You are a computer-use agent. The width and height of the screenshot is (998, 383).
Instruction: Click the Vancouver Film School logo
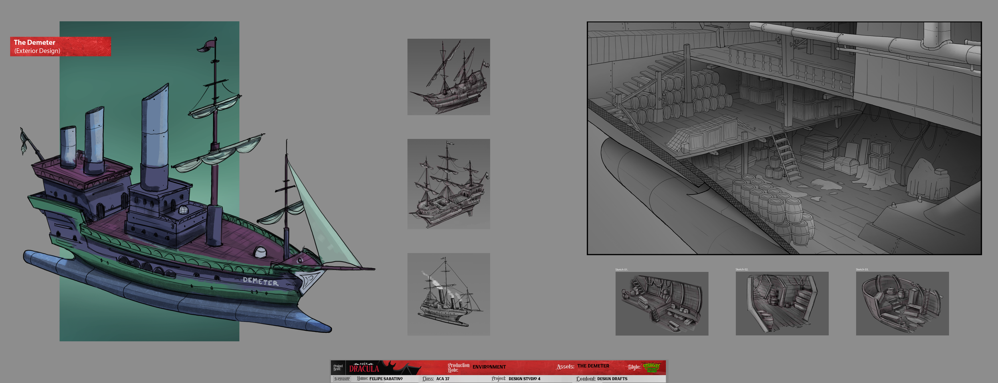[342, 379]
